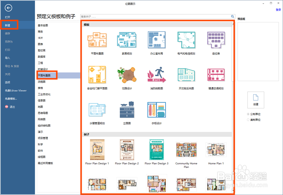Click the back arrow circle icon
The height and width of the screenshot is (195, 283).
click(x=8, y=8)
